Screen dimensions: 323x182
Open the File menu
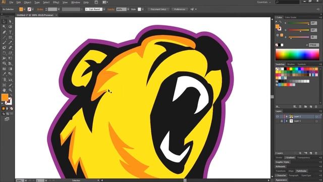(11, 2)
